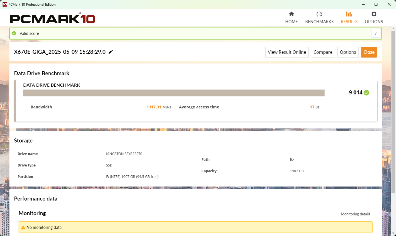The height and width of the screenshot is (236, 396).
Task: Click the Monitoring subheading
Action: point(32,213)
